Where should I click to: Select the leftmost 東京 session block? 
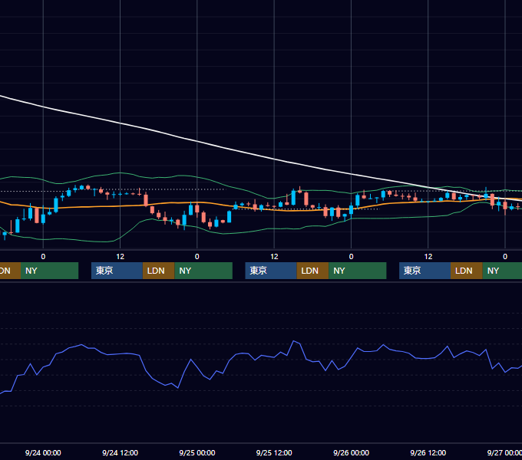(117, 271)
